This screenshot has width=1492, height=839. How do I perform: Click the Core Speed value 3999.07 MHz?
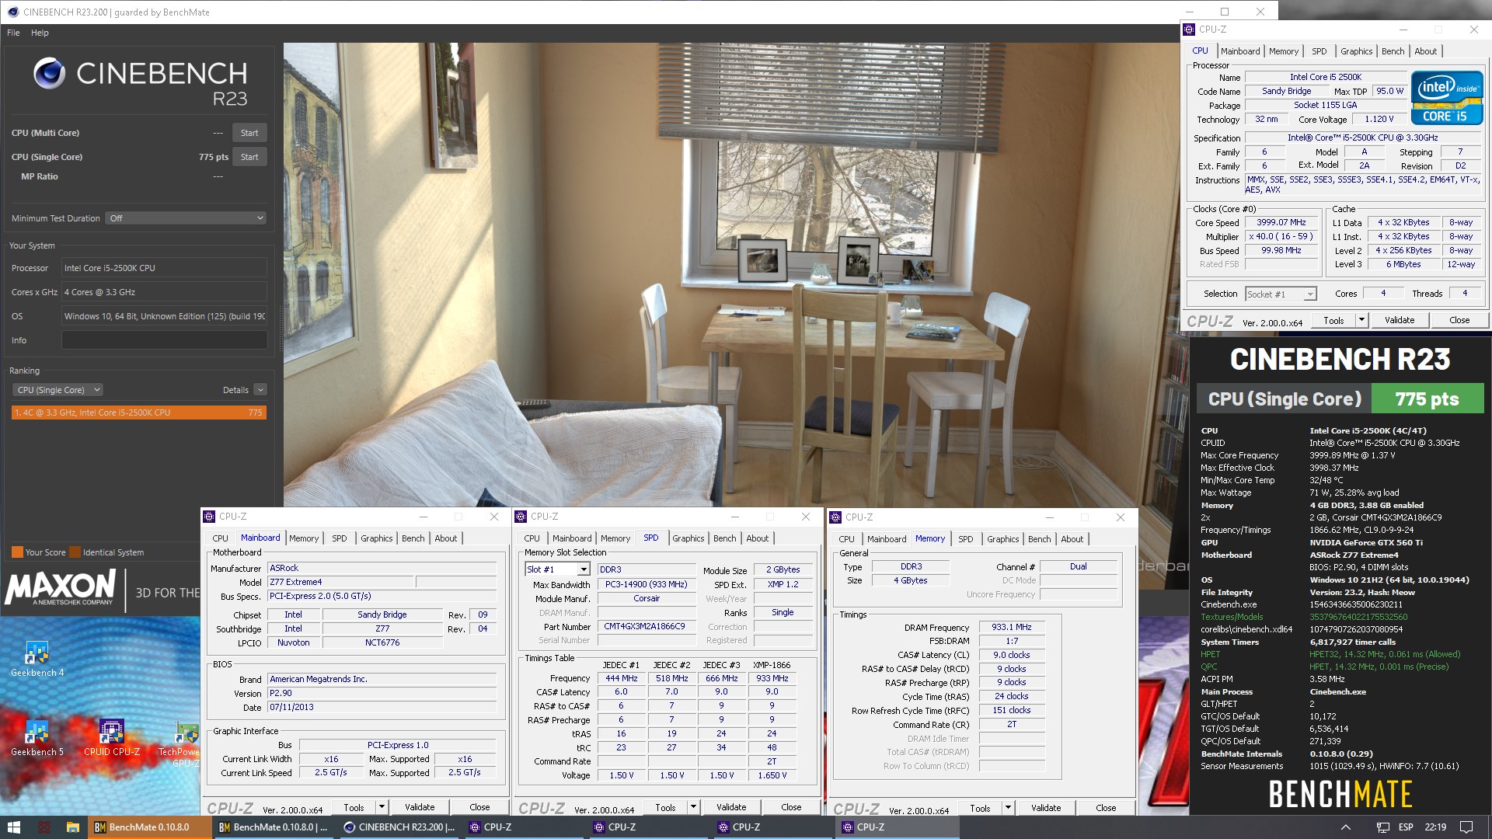point(1281,222)
